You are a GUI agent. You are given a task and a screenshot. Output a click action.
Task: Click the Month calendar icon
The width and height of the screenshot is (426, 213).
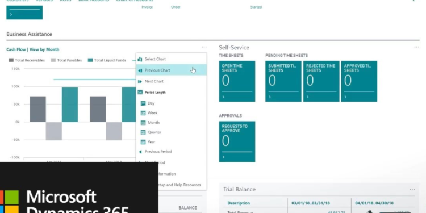click(x=143, y=123)
